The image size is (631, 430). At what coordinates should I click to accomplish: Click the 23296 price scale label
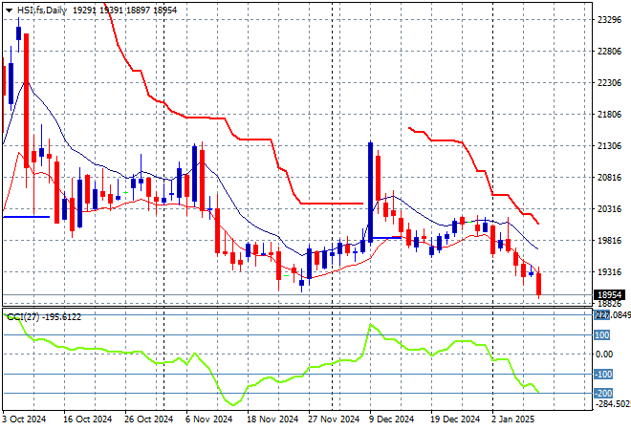click(x=610, y=19)
